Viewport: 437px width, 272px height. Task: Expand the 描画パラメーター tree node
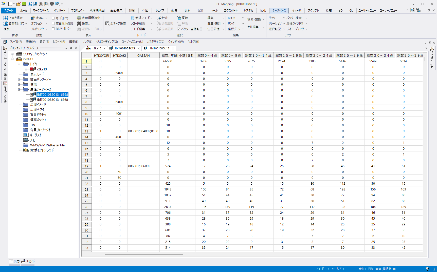point(19,79)
